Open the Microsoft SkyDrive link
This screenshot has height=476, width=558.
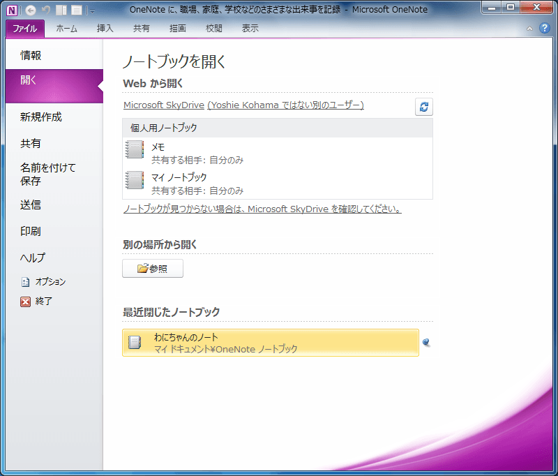pos(164,105)
